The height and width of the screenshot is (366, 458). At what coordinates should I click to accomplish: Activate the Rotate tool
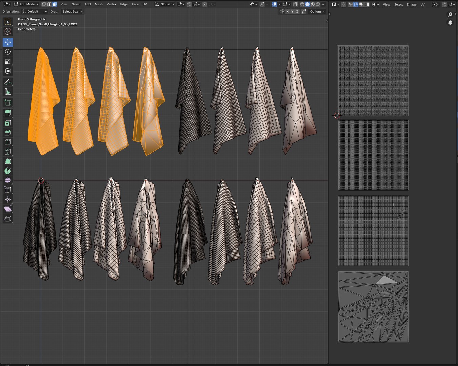click(x=8, y=52)
